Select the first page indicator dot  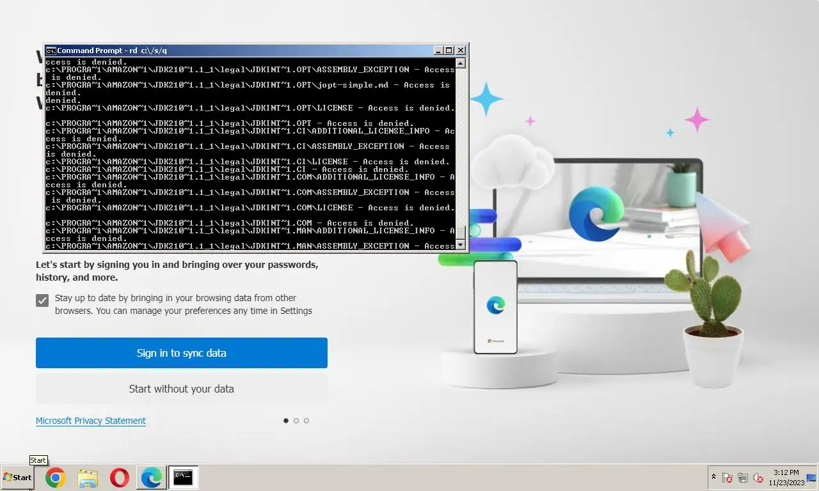285,421
